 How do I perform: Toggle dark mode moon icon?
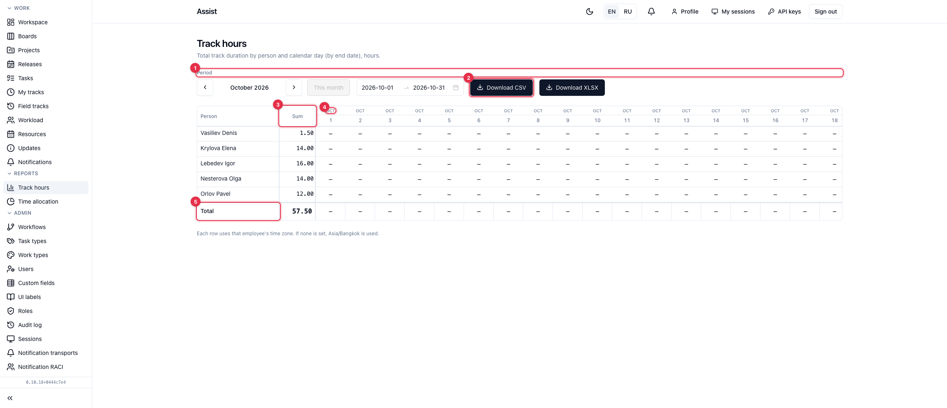tap(590, 12)
